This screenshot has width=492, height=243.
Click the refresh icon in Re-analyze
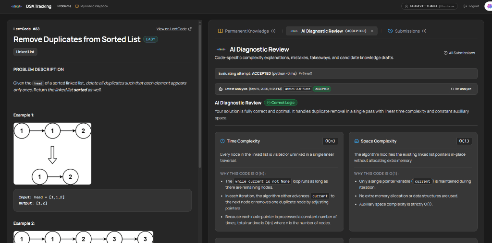(x=452, y=89)
